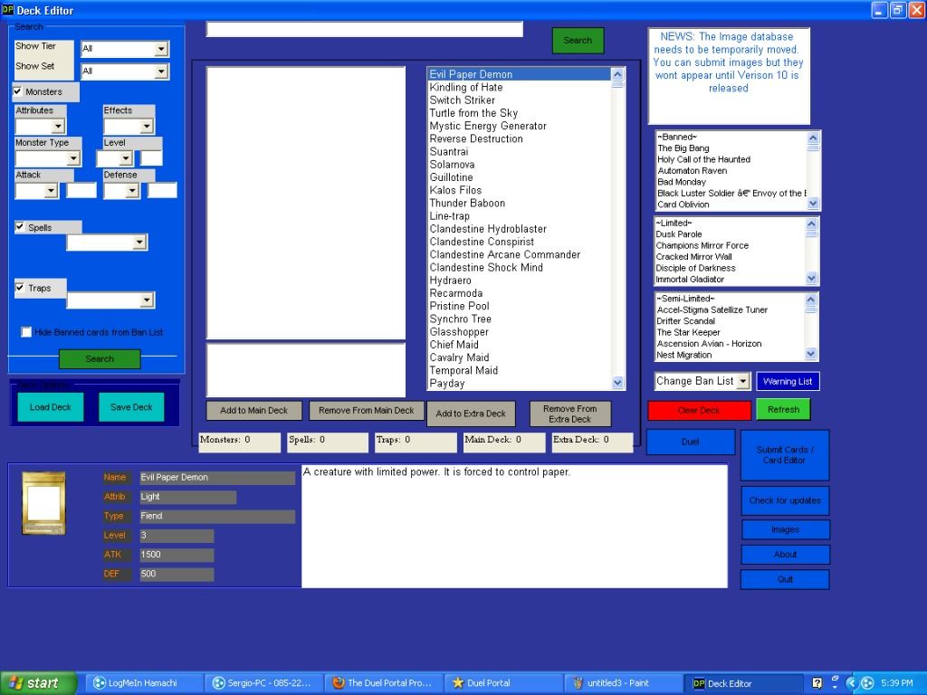Enable Hide Banned cards from Ban List
Viewport: 927px width, 695px height.
[26, 332]
